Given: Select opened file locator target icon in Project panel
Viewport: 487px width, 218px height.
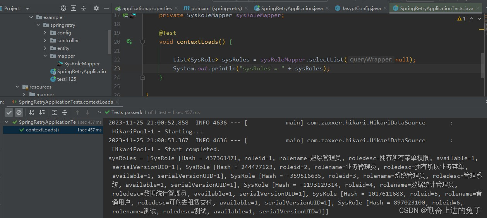Looking at the screenshot, I should point(63,8).
